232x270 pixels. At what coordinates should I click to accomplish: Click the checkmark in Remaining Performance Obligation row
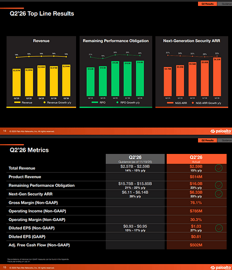(219, 185)
